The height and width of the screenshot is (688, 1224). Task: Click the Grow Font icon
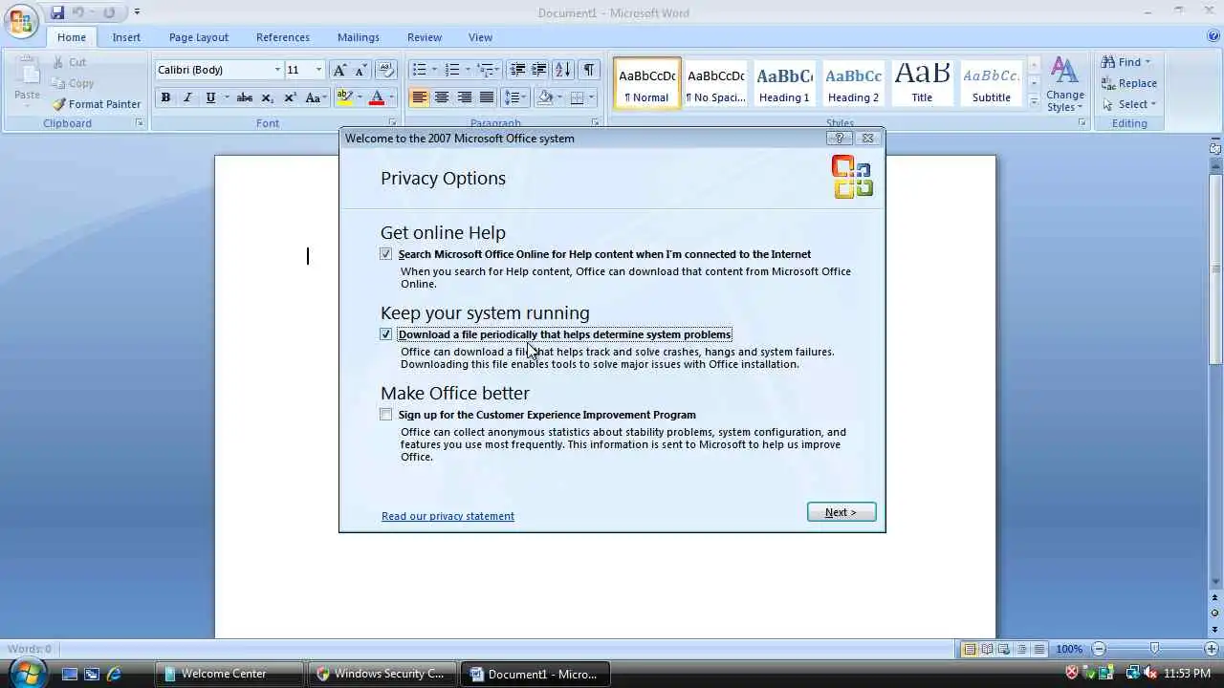[339, 70]
